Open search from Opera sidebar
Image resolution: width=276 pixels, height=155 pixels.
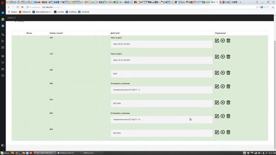(x=3, y=34)
